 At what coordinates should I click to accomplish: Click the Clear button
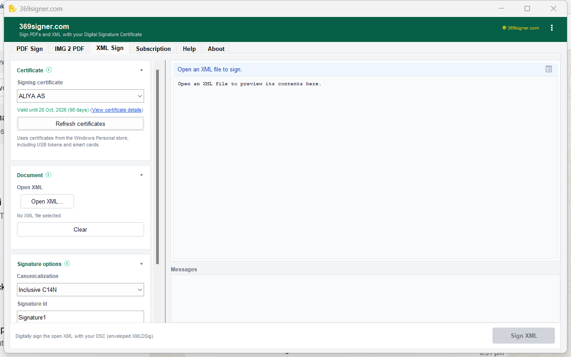pos(80,229)
